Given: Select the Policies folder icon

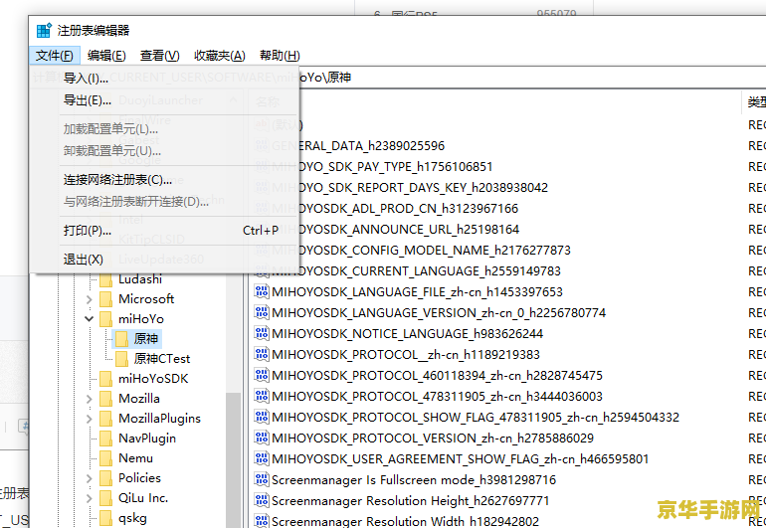Looking at the screenshot, I should point(106,478).
